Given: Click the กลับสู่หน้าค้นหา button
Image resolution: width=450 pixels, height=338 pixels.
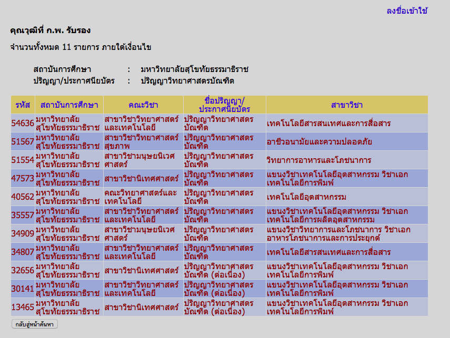Looking at the screenshot, I should (34, 324).
